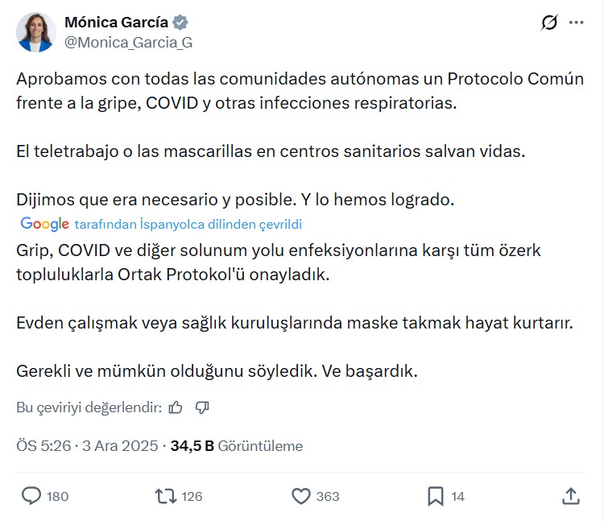Screen dimensions: 608x521
Task: Click the reply speech bubble icon
Action: coord(31,496)
